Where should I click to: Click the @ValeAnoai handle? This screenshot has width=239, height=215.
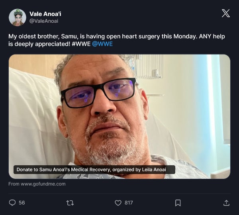pos(44,21)
